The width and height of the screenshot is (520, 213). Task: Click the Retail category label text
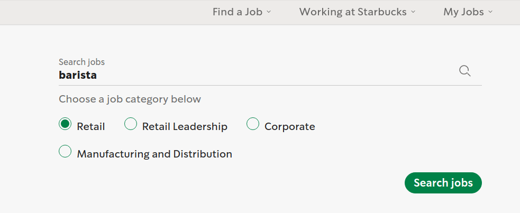pyautogui.click(x=91, y=126)
